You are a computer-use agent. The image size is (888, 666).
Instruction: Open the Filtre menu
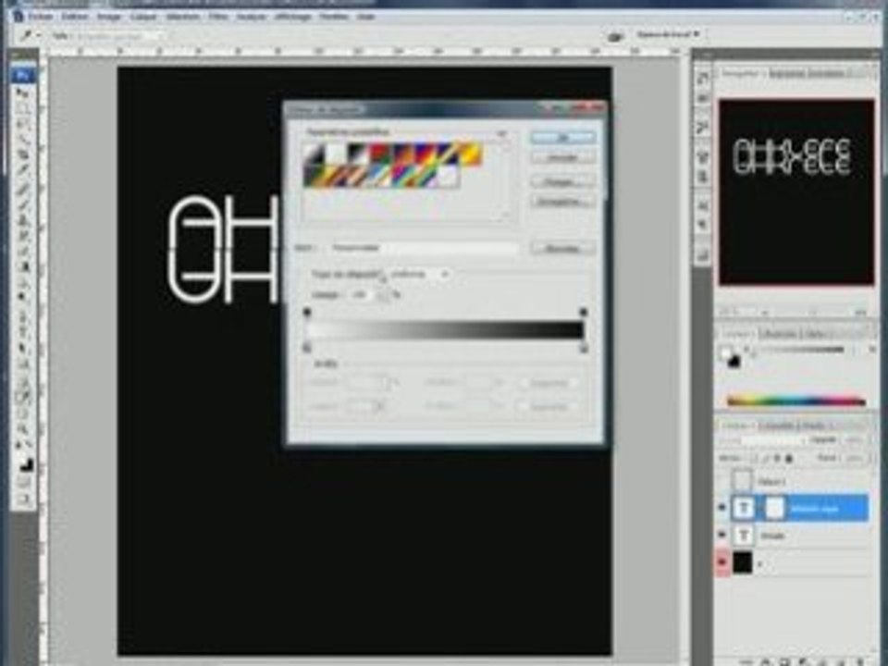[218, 17]
